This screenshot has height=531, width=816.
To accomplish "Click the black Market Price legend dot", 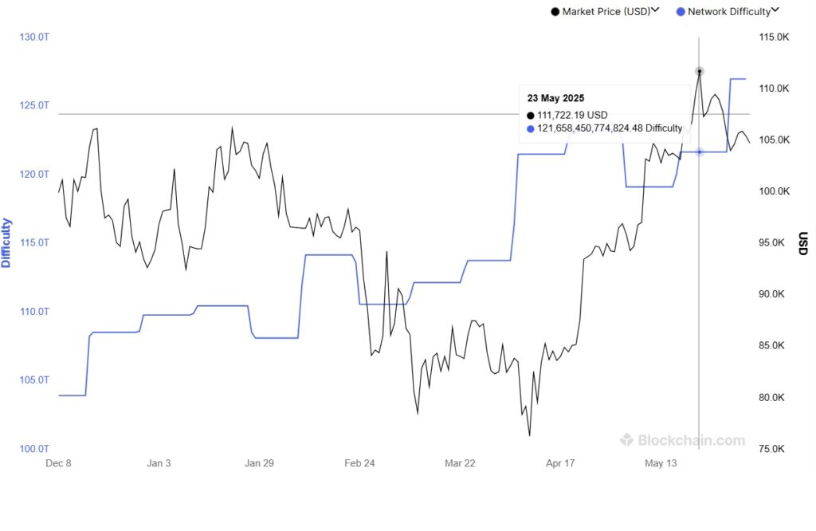I will coord(555,11).
